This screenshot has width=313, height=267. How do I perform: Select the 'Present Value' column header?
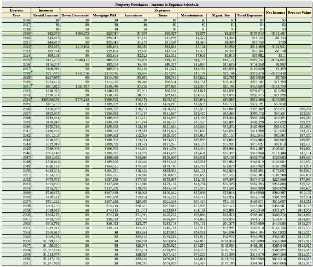coord(299,13)
